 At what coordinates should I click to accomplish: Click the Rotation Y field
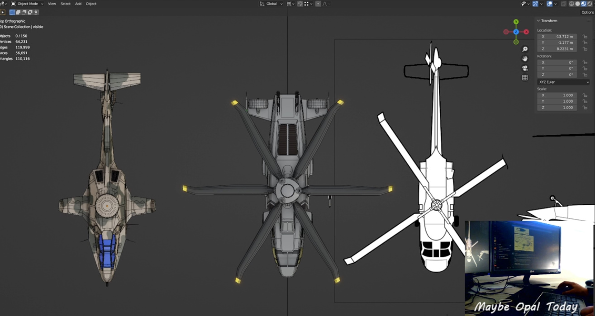557,69
